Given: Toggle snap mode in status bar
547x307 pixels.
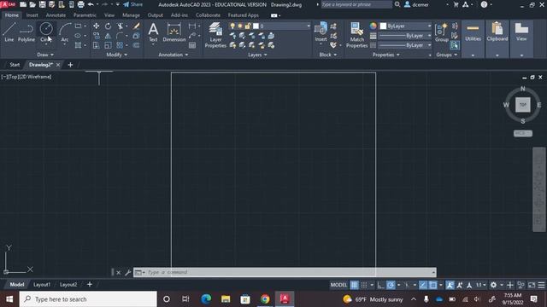Looking at the screenshot, I should 364,285.
